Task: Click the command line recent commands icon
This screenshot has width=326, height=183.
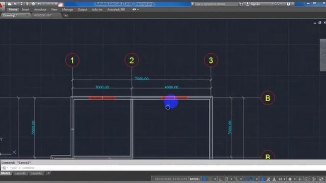Action: [x=5, y=168]
